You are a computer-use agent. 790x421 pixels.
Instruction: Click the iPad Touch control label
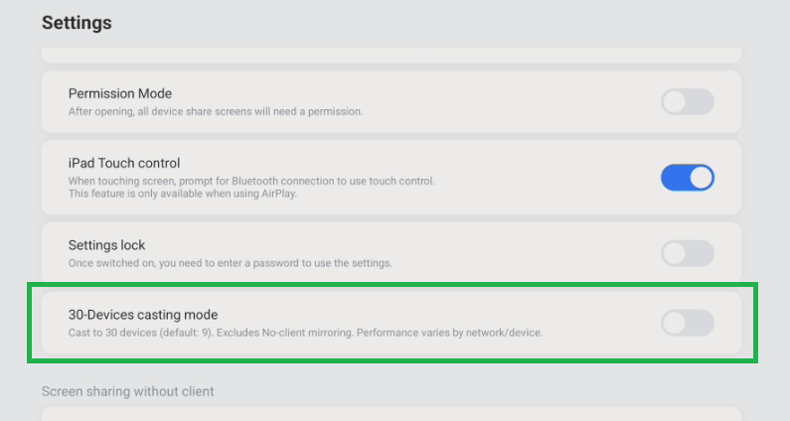click(x=124, y=163)
